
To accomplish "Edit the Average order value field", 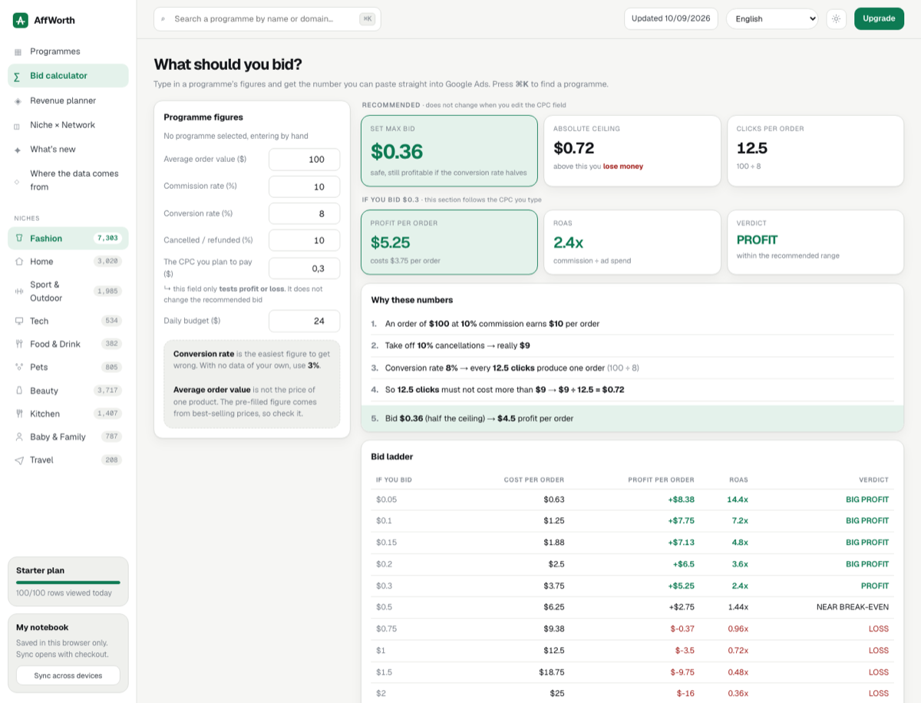I will coord(304,159).
